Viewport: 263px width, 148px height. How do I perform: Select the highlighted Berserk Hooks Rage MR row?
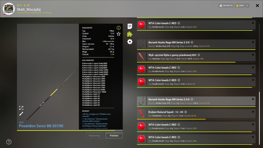coord(196,101)
